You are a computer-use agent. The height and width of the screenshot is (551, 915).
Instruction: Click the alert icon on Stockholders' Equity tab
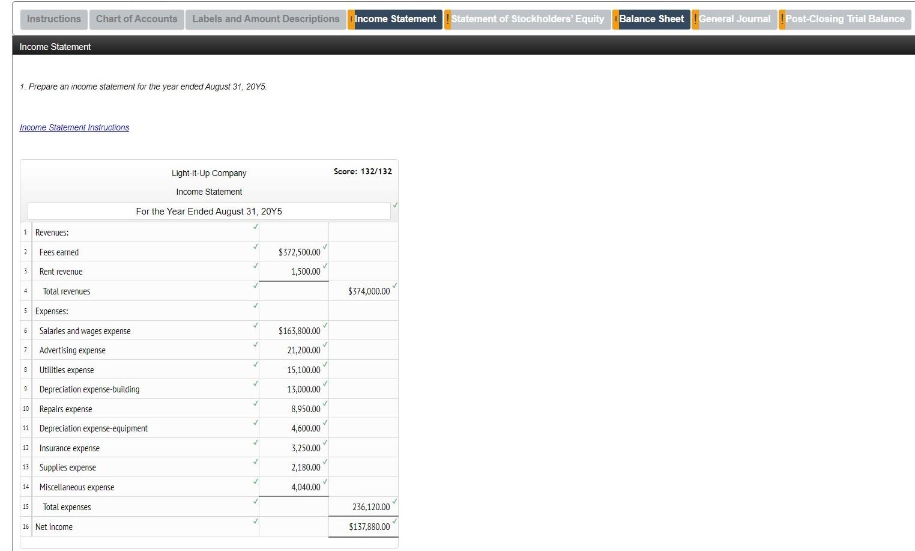[x=447, y=19]
